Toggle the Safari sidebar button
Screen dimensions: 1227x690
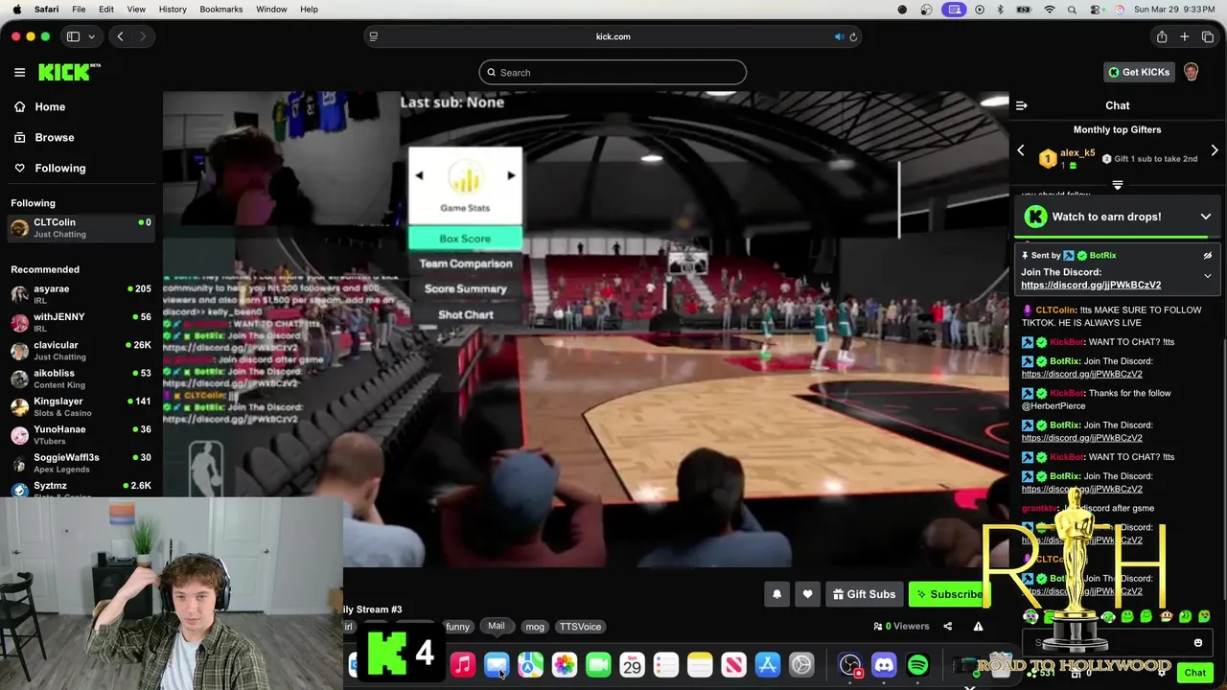point(73,36)
